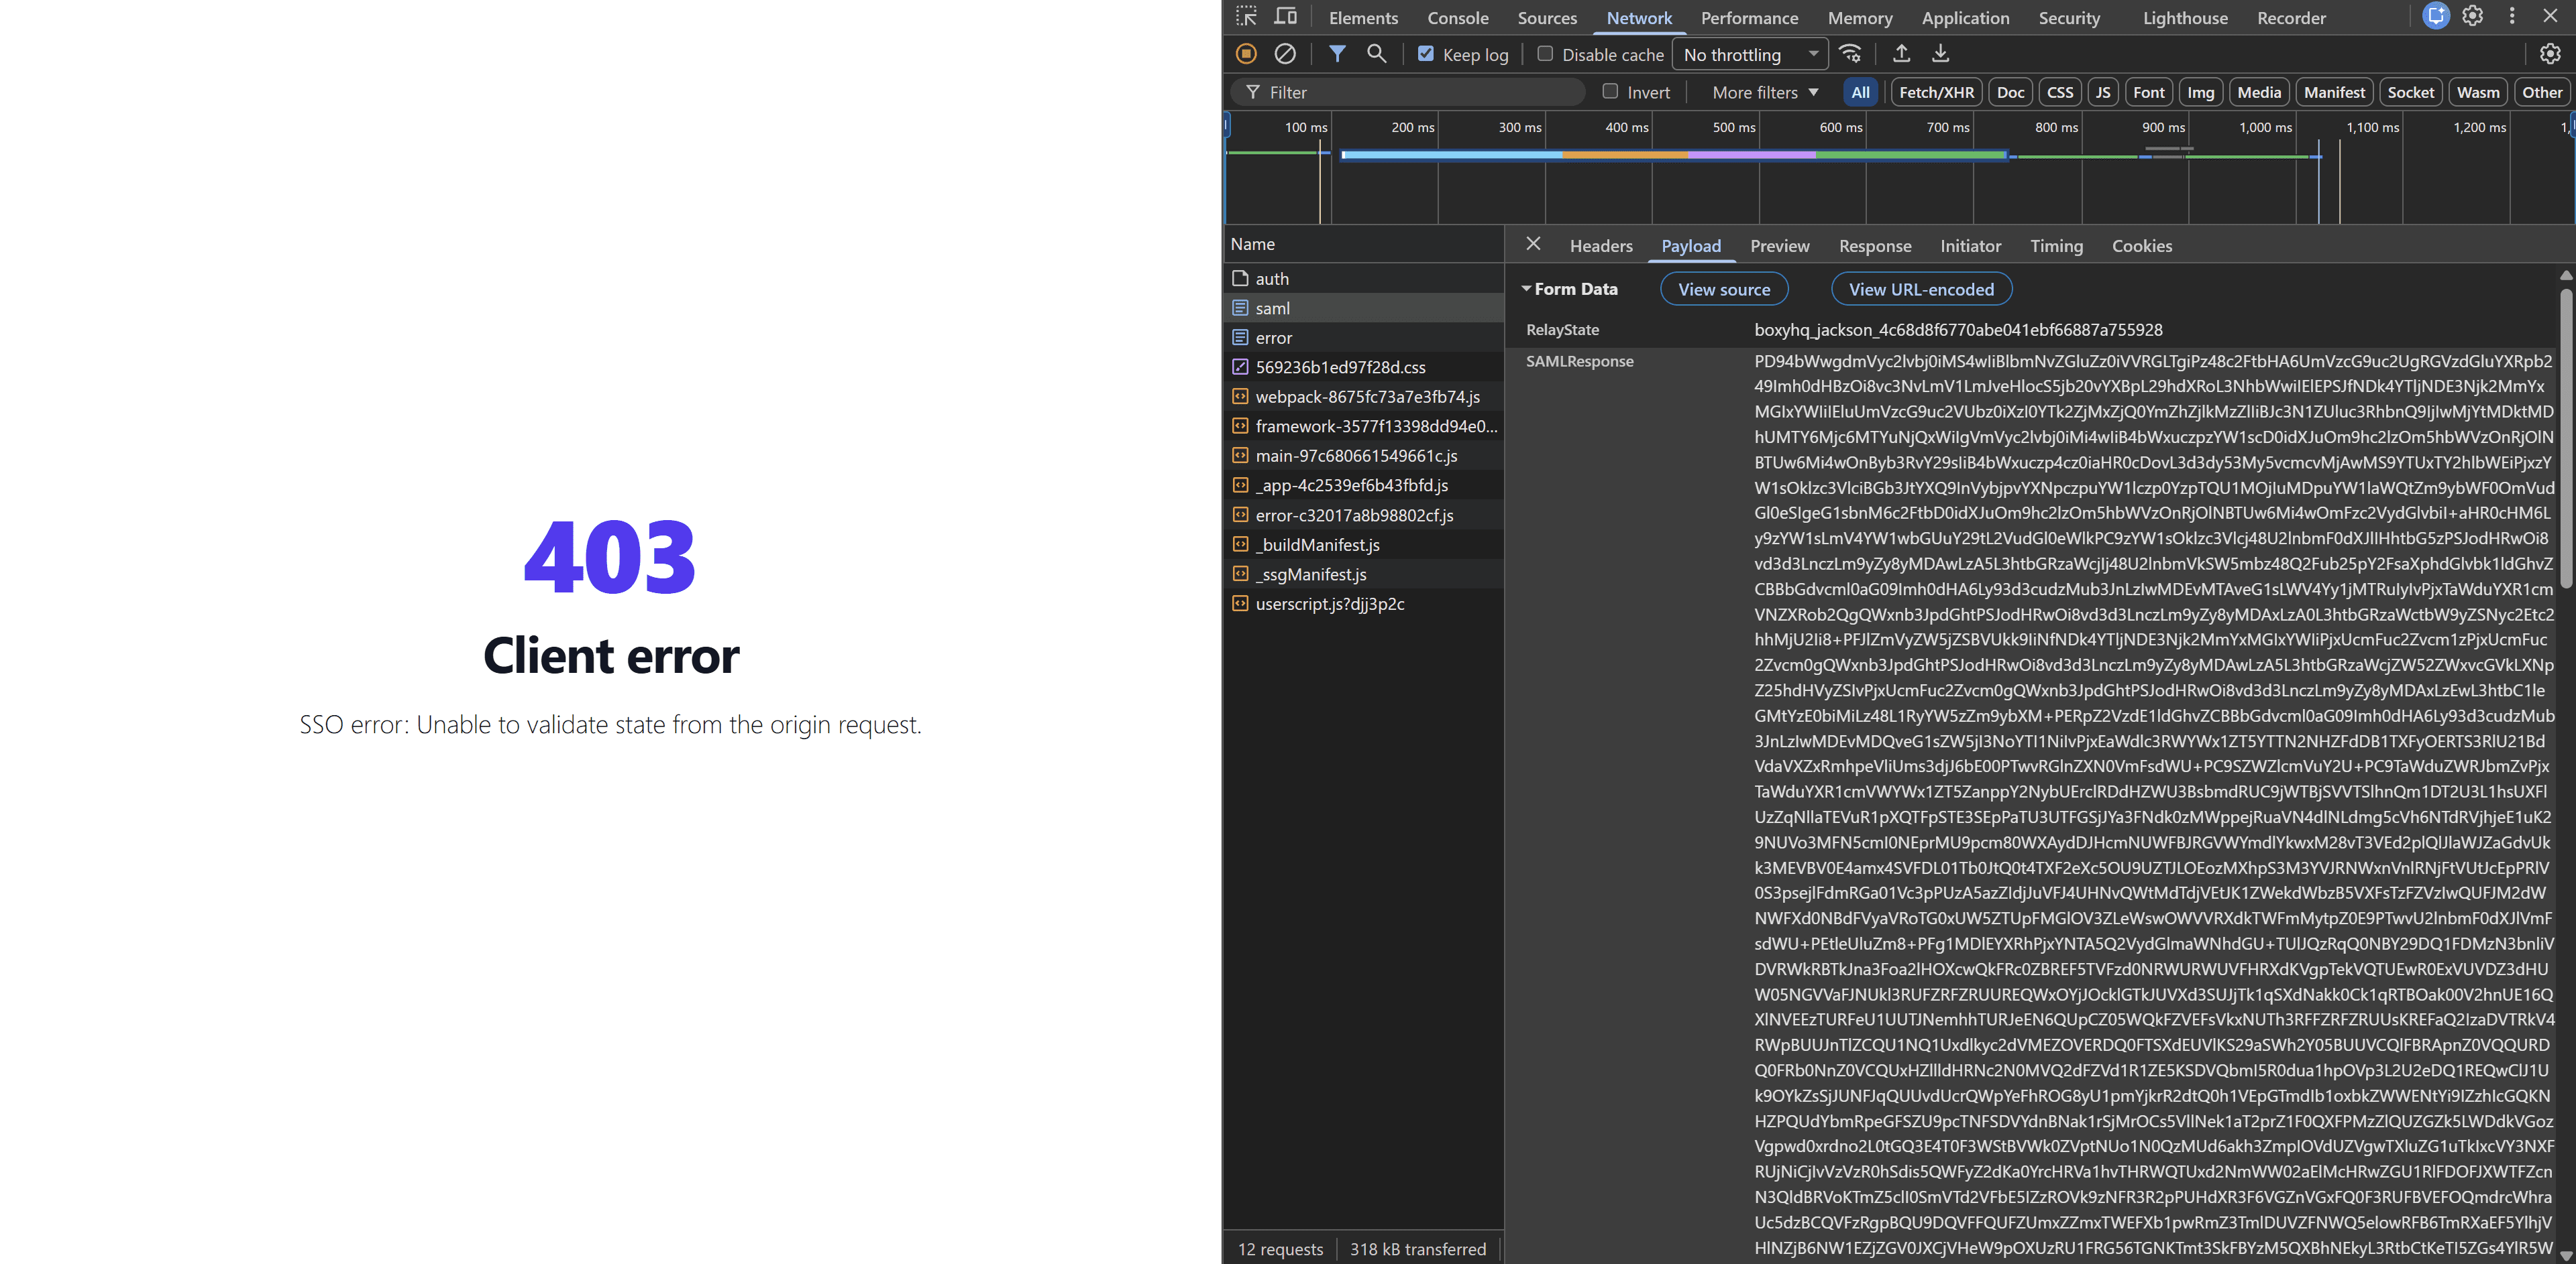Open the Timing tab
This screenshot has height=1264, width=2576.
[x=2056, y=246]
